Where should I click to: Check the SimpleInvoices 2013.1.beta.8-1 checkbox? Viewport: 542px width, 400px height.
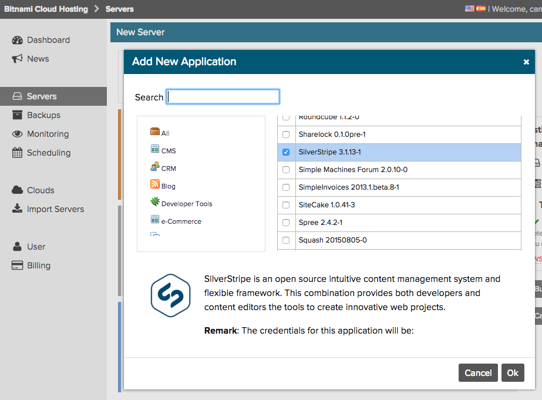click(x=286, y=187)
